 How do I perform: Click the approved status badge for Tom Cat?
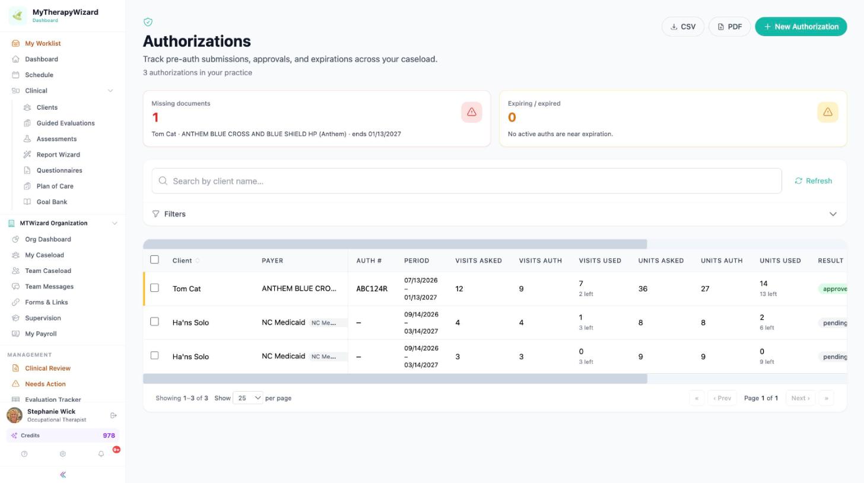(833, 289)
